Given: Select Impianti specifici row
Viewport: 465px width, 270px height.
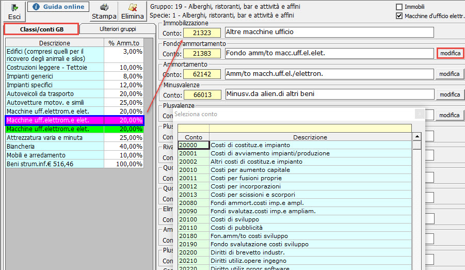Looking at the screenshot, I should (74, 85).
